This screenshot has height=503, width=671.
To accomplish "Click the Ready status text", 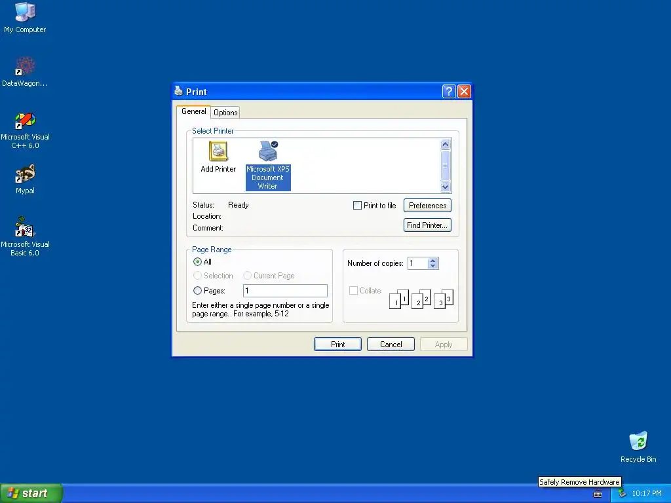I will tap(239, 205).
